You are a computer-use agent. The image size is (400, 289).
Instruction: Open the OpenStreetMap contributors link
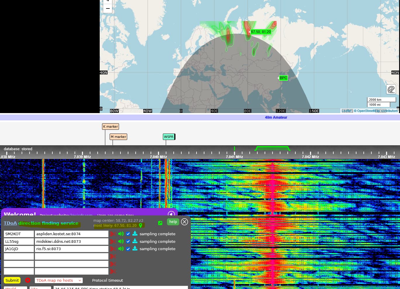click(377, 111)
